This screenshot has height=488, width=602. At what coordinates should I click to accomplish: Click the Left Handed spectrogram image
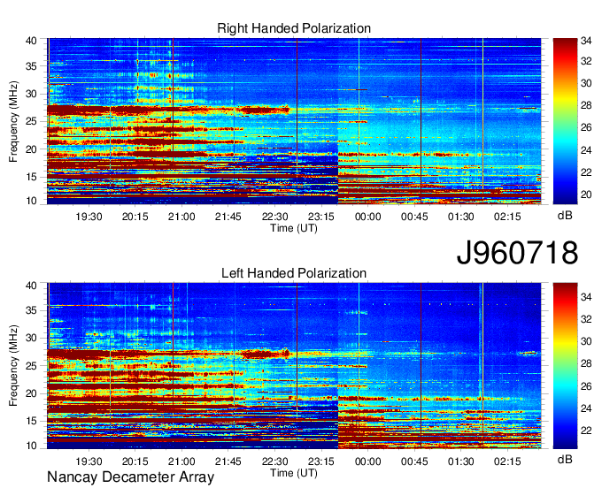[294, 366]
